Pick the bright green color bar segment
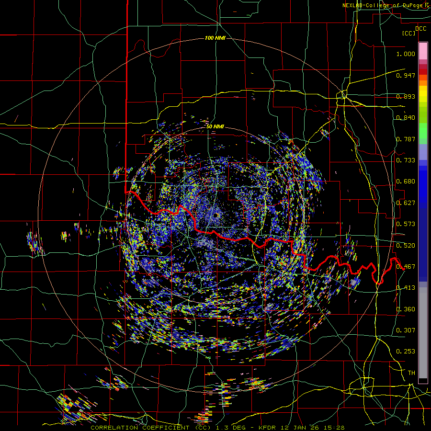This screenshot has height=431, width=431. [423, 131]
